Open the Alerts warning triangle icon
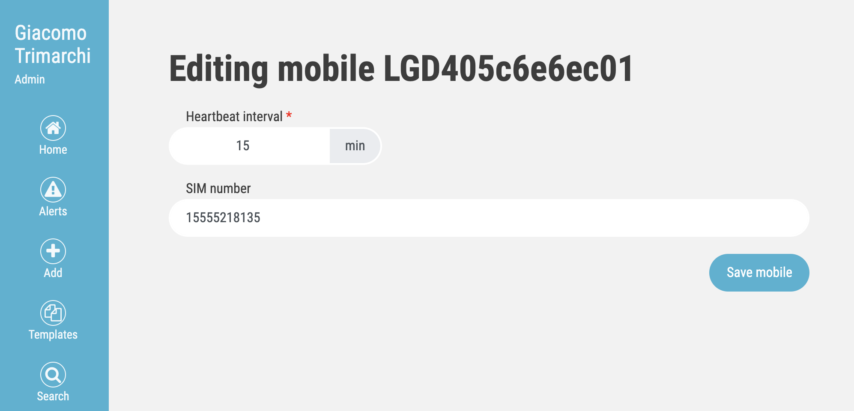 coord(53,190)
